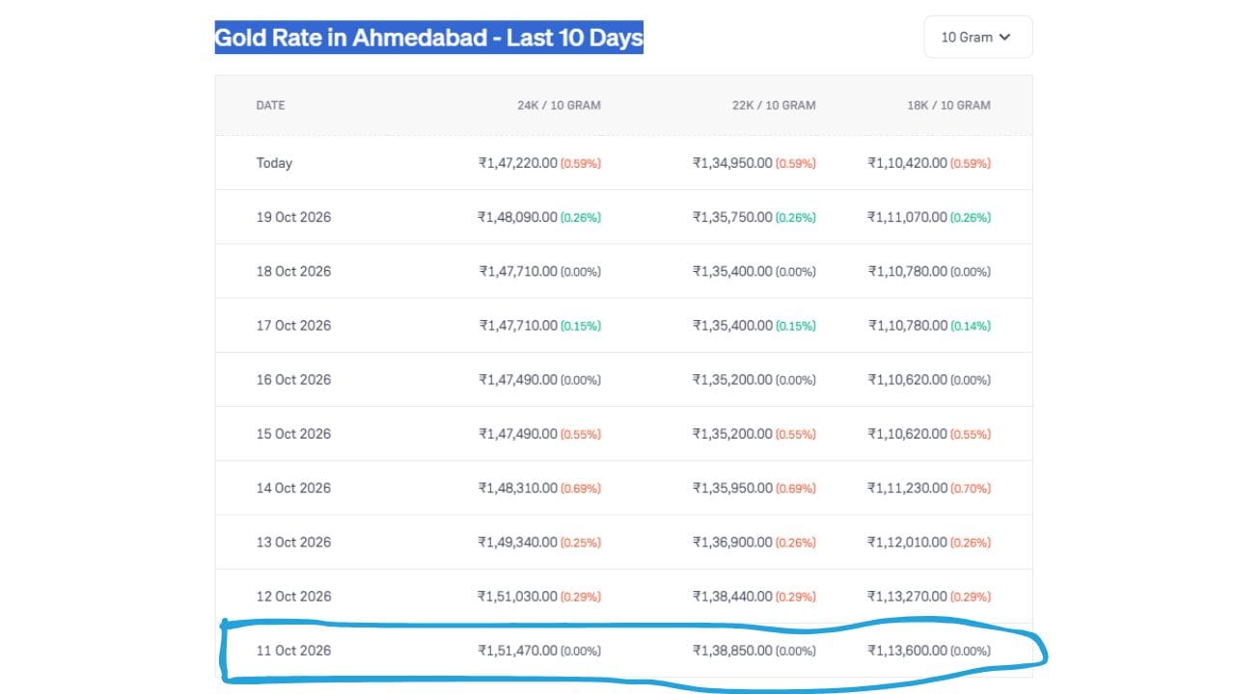Click the 22K price ₹1,35,750.00

point(732,217)
